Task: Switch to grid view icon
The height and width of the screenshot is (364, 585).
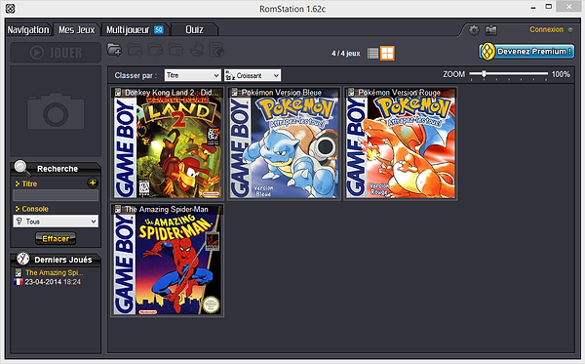Action: point(387,53)
